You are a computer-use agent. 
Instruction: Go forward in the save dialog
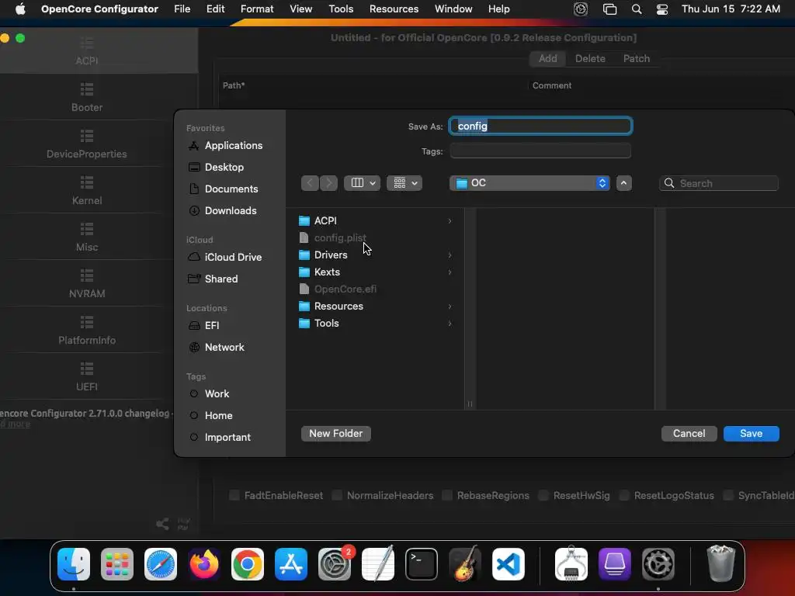click(328, 183)
